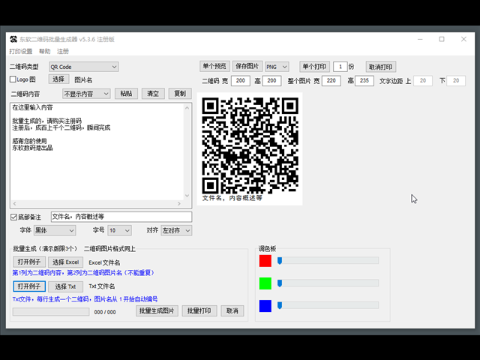The width and height of the screenshot is (480, 360).
Task: Click the blue color swatch
Action: (x=265, y=306)
